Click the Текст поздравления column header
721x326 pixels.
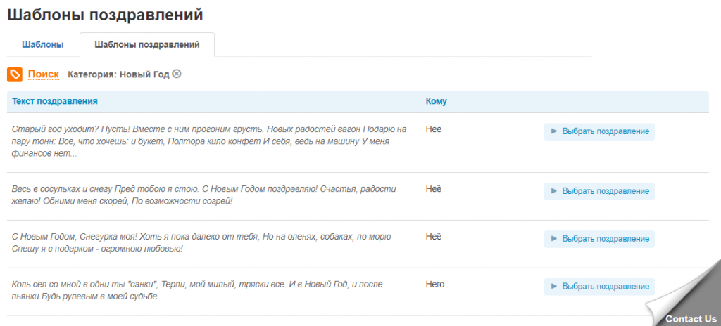tap(55, 101)
